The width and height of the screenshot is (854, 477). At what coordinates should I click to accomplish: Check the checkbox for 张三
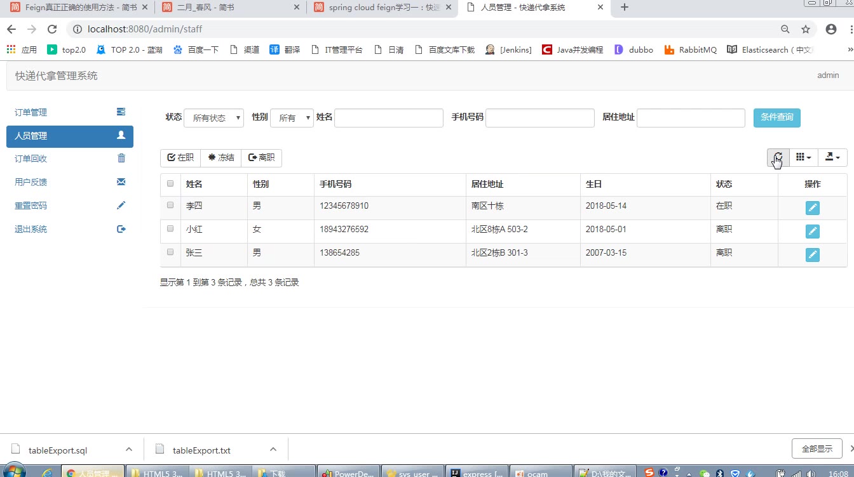[170, 252]
